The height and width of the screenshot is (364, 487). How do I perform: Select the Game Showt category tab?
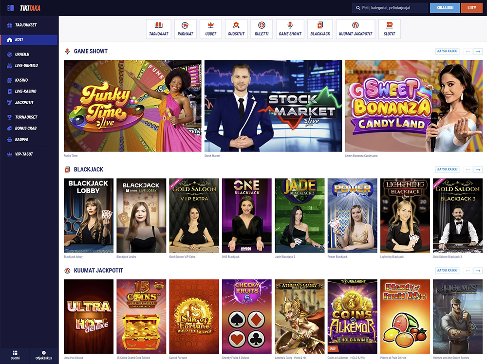(x=290, y=29)
